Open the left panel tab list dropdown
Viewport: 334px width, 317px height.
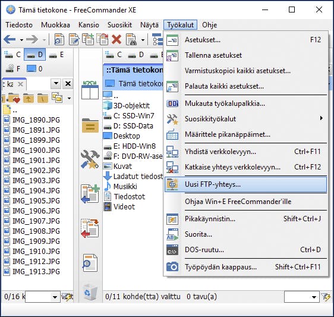(x=56, y=84)
